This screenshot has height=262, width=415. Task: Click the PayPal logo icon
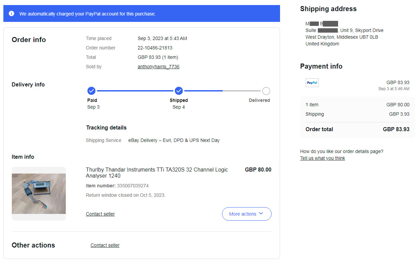[312, 83]
